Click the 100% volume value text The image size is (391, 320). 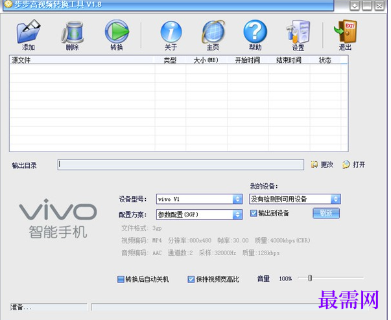[285, 279]
